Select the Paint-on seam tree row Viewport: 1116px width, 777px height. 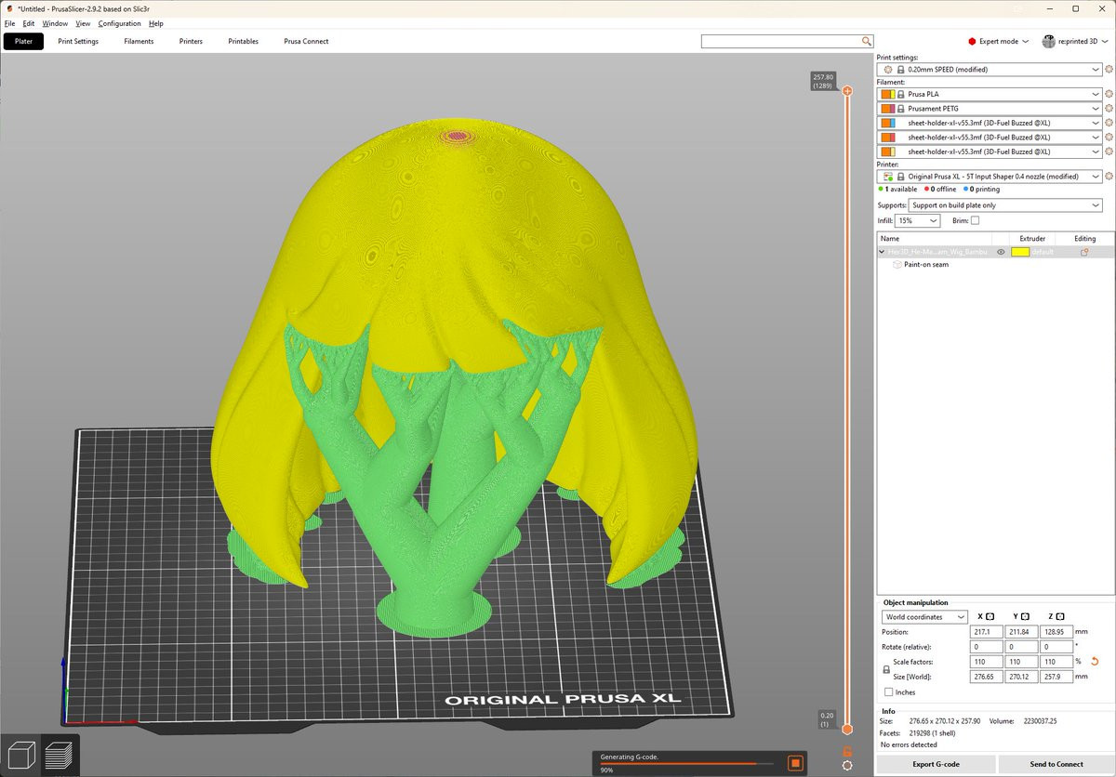(995, 265)
